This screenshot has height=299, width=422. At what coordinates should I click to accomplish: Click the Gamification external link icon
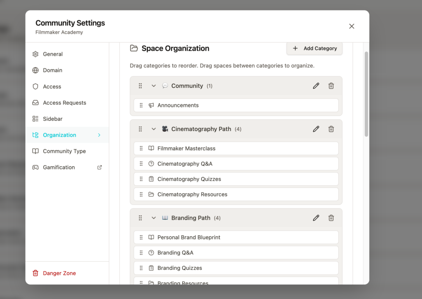click(x=99, y=167)
